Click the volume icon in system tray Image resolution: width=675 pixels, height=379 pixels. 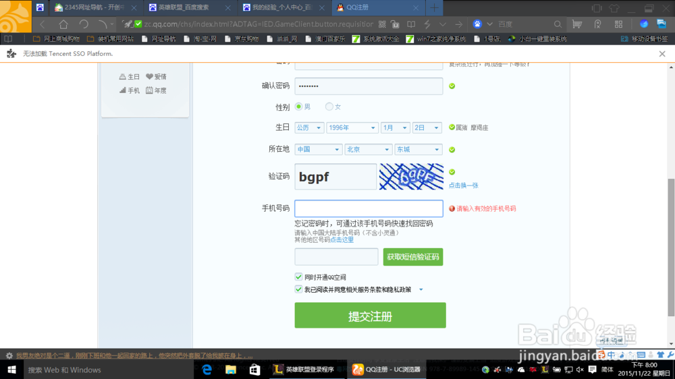(579, 370)
